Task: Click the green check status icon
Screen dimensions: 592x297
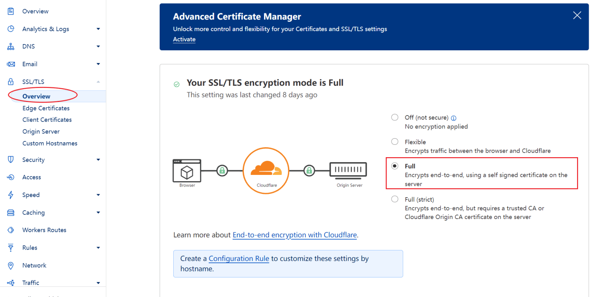Action: click(177, 84)
